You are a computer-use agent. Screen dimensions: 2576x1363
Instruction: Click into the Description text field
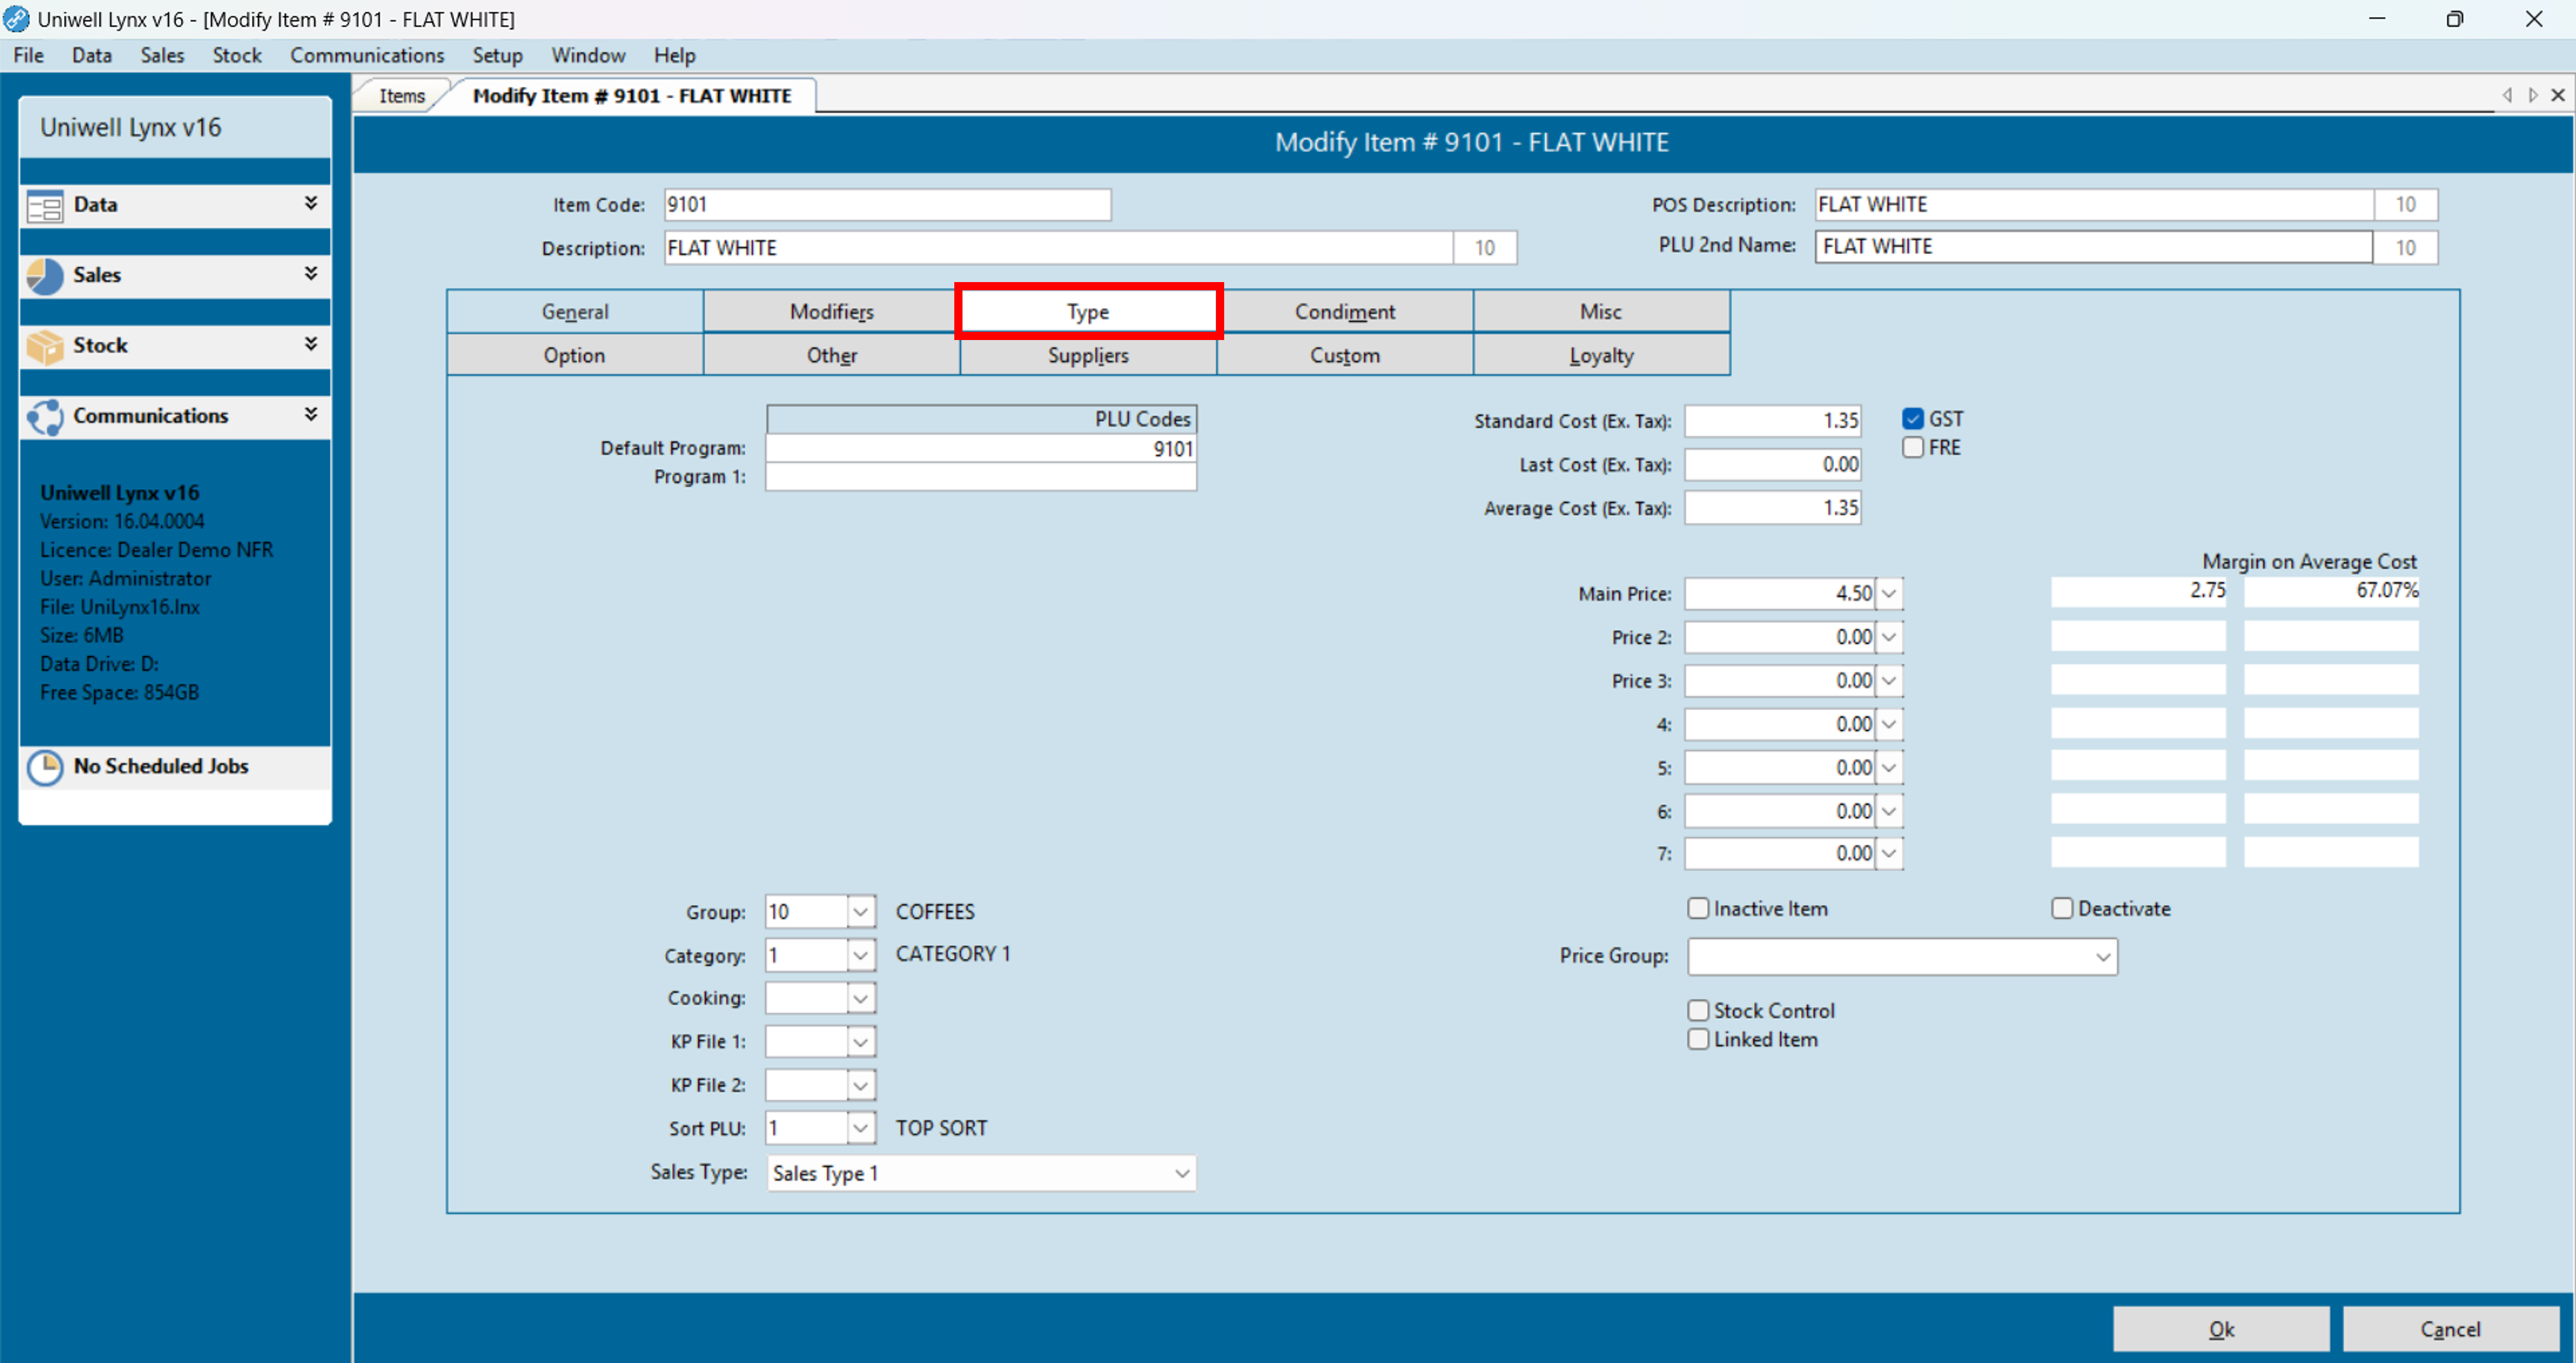(x=1057, y=248)
